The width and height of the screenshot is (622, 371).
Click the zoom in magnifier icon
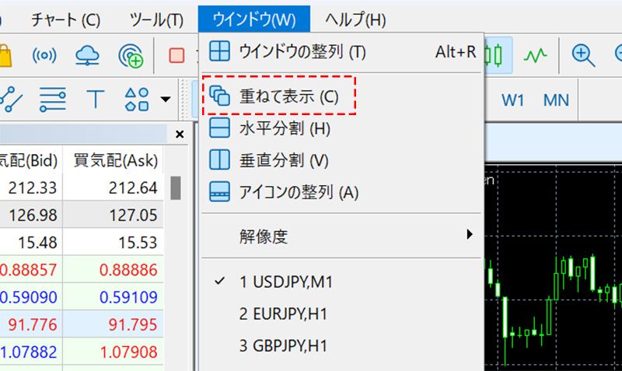pos(582,54)
